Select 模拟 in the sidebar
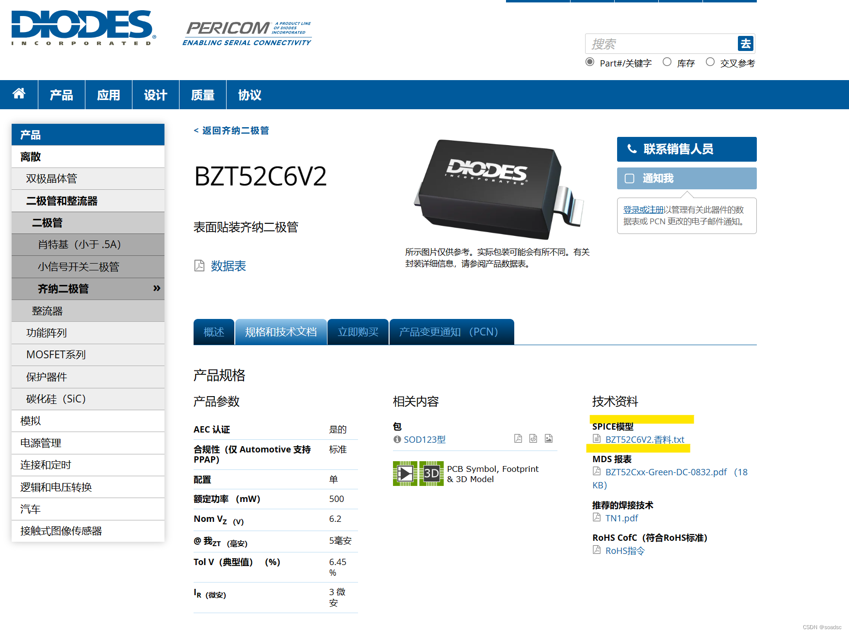The height and width of the screenshot is (634, 849). click(88, 421)
